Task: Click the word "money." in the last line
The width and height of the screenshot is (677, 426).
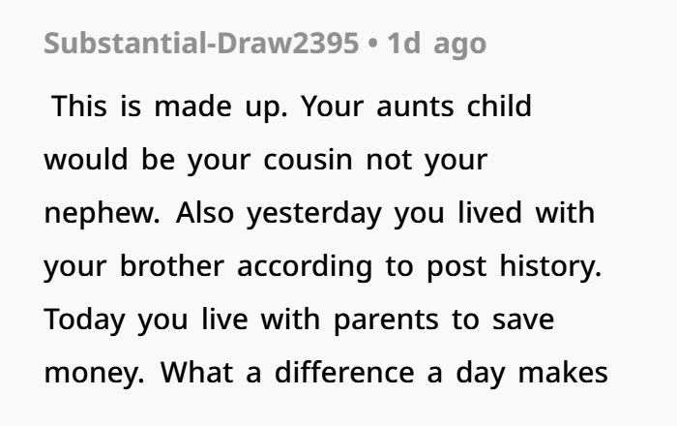Action: tap(92, 373)
